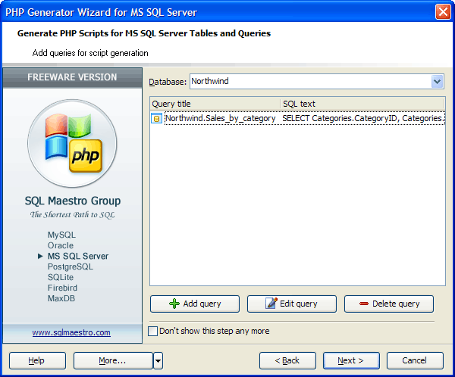Image resolution: width=455 pixels, height=377 pixels.
Task: Click the Edit query button label
Action: 298,304
